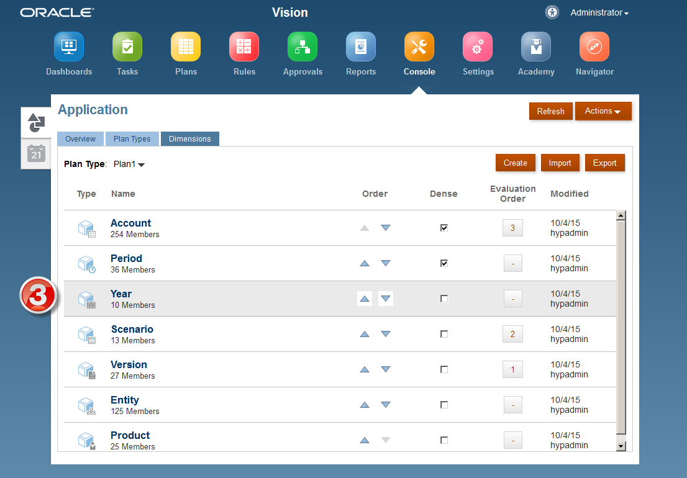
Task: Move Product up in order
Action: tap(365, 440)
